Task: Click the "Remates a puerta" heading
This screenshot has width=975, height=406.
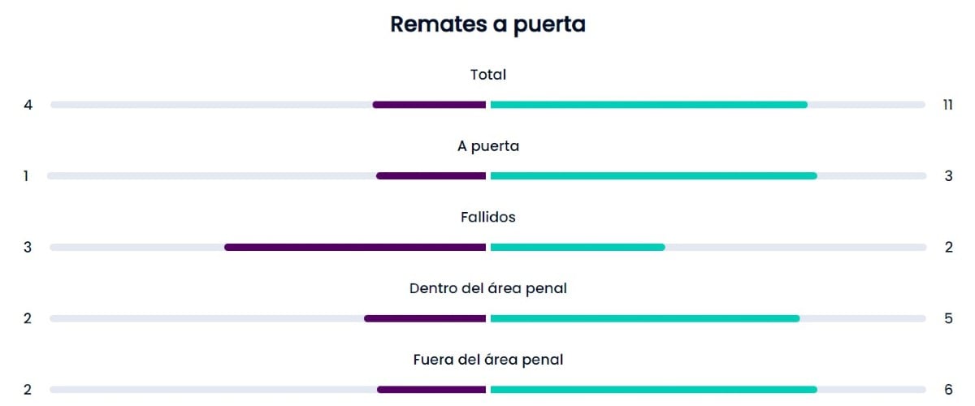Action: tap(487, 24)
